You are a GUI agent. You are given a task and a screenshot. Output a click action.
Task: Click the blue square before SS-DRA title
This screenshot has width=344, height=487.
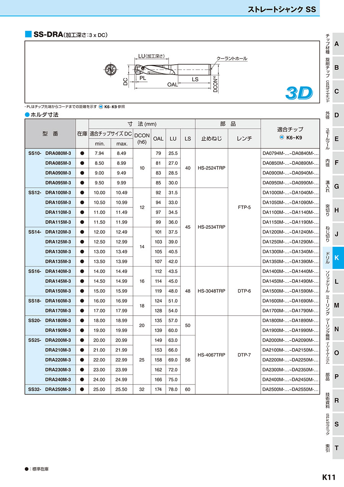pyautogui.click(x=28, y=34)
